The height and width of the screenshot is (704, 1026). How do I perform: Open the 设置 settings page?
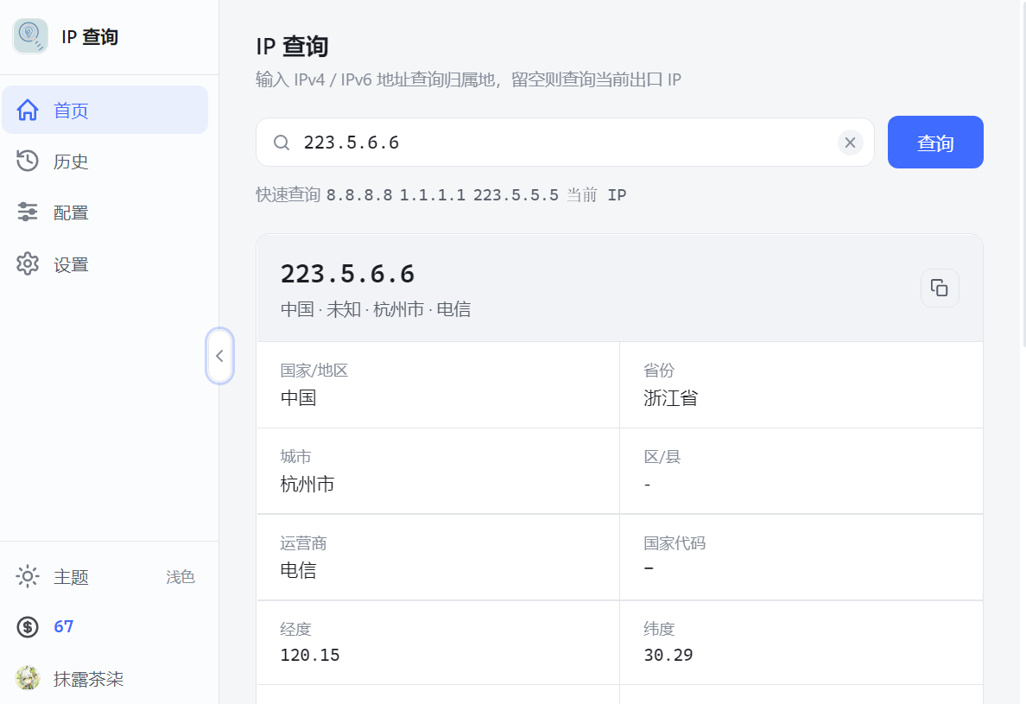tap(104, 264)
